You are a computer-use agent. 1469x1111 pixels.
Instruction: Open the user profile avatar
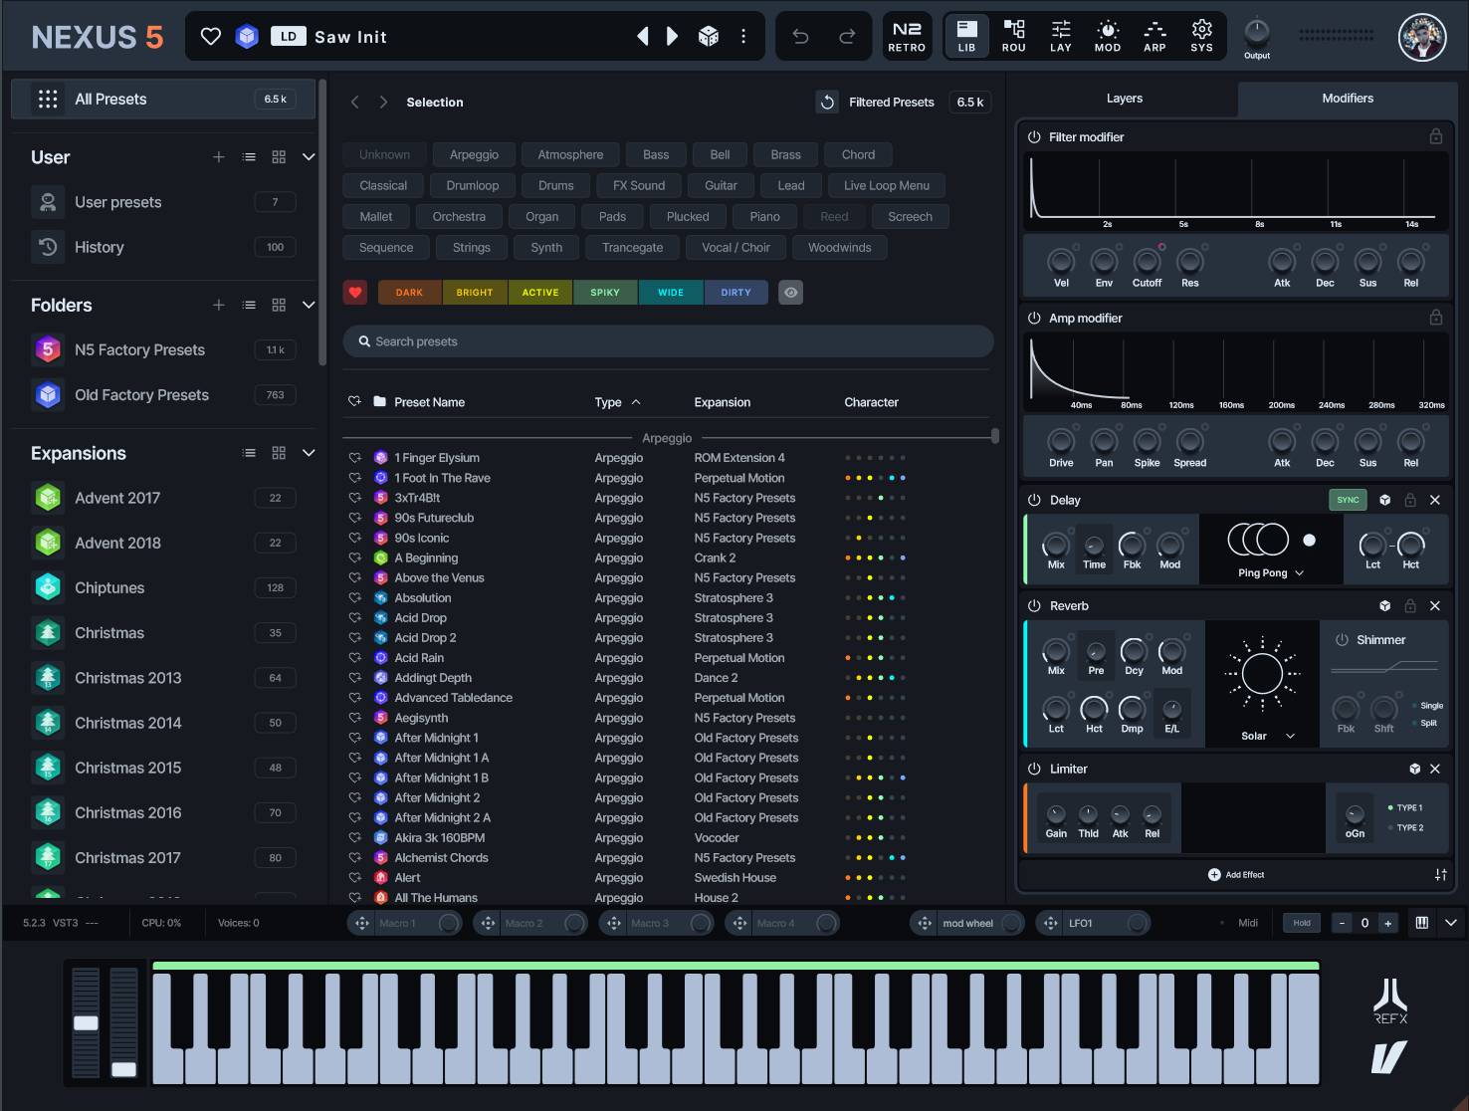(x=1422, y=38)
